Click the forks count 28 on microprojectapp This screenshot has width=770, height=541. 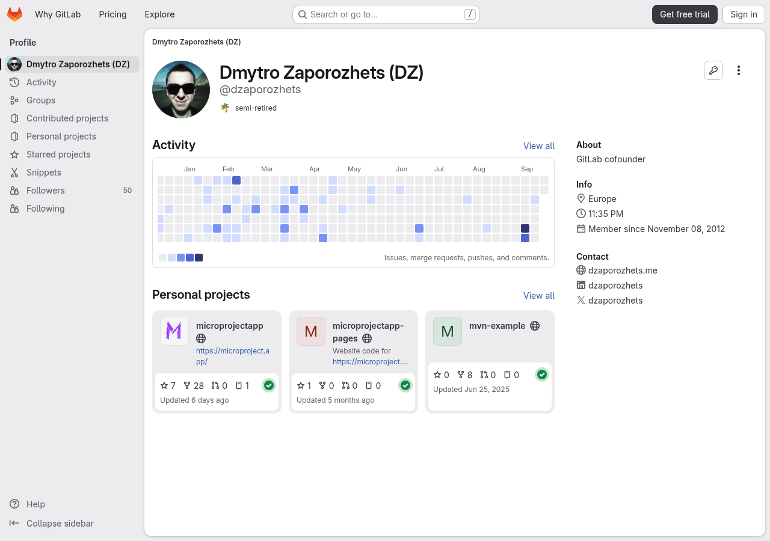coord(194,386)
